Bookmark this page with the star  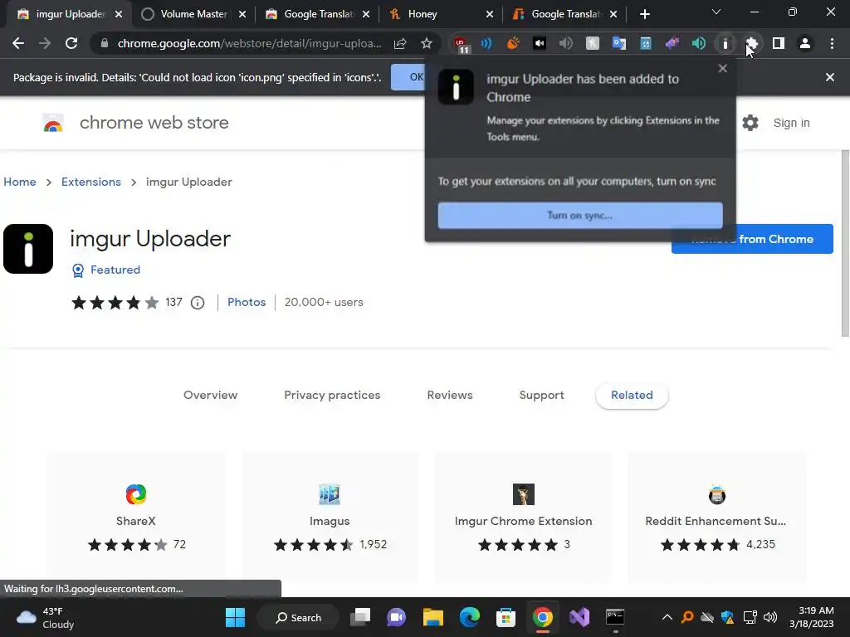427,43
